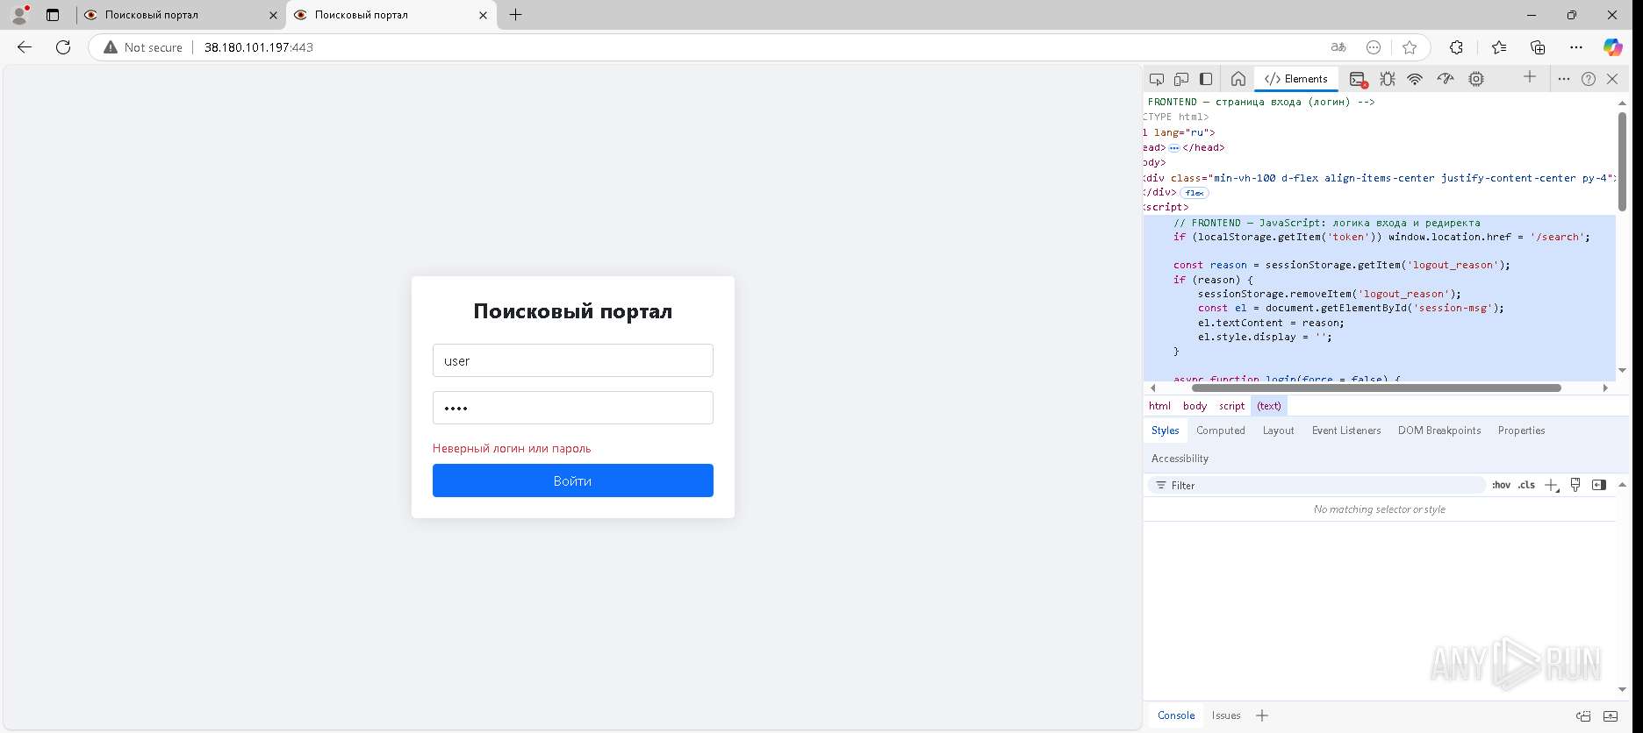The width and height of the screenshot is (1643, 733).
Task: Open the Copilot sidebar icon
Action: pyautogui.click(x=1613, y=47)
